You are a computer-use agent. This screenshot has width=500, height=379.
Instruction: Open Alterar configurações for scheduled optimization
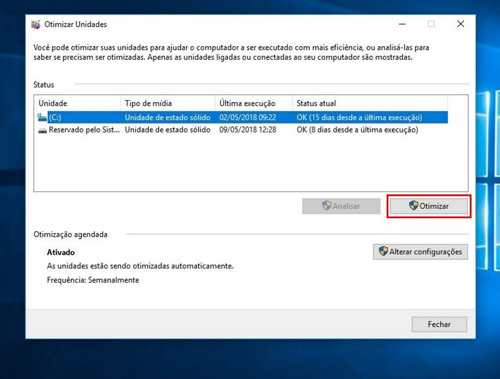pyautogui.click(x=420, y=252)
